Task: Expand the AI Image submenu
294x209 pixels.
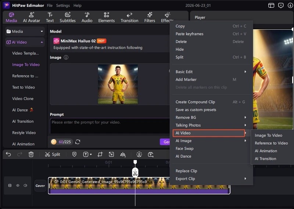Action: (211, 141)
